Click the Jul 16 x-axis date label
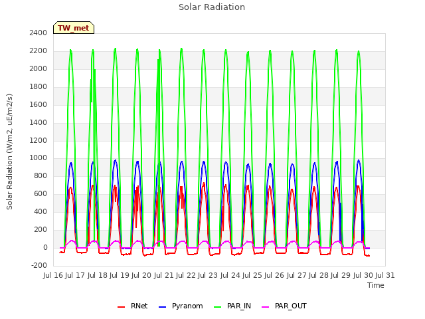The image size is (425, 319). pos(53,275)
